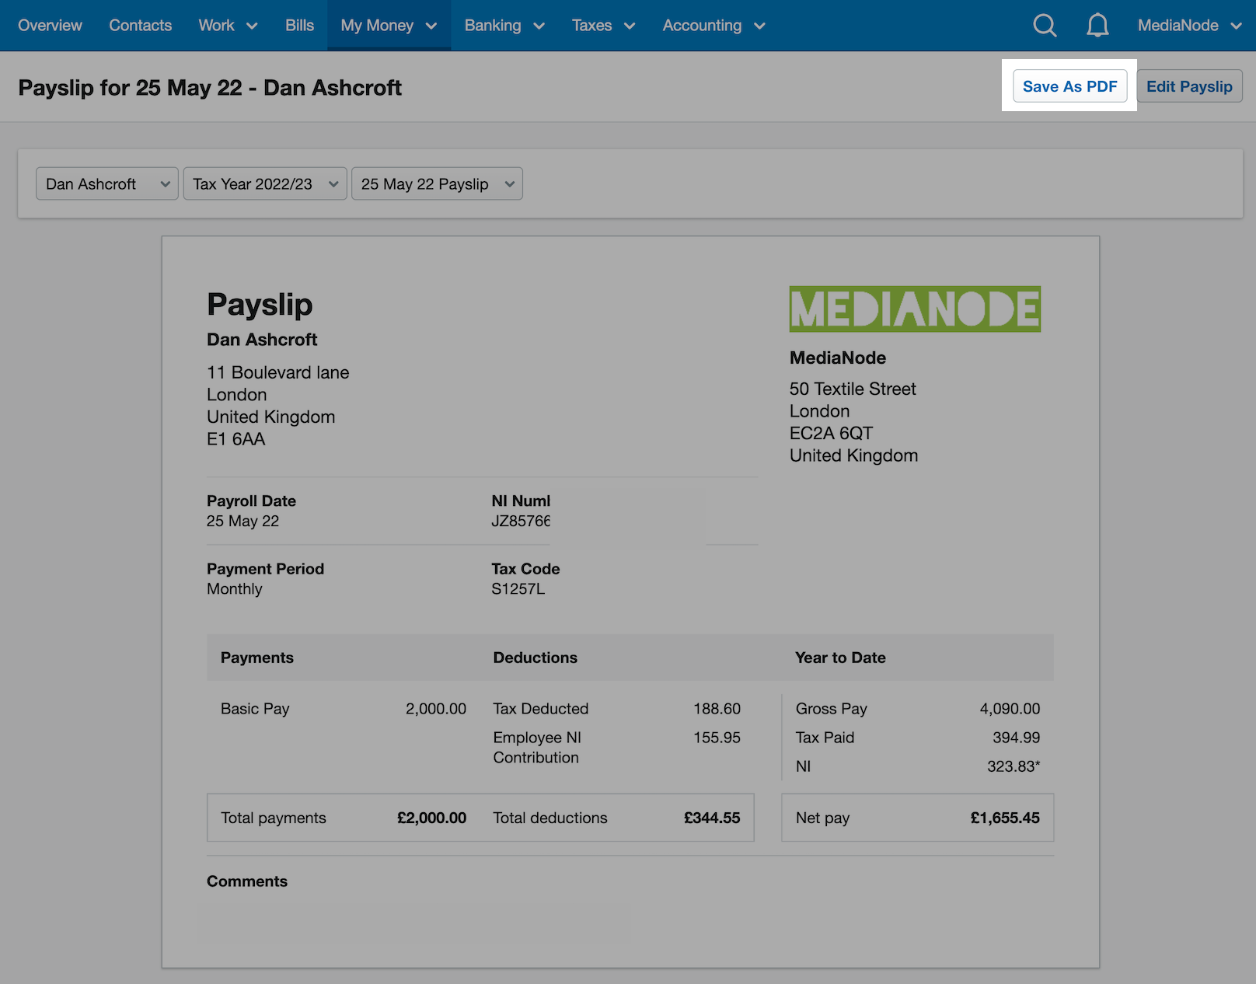
Task: Open the Bills section
Action: click(299, 26)
